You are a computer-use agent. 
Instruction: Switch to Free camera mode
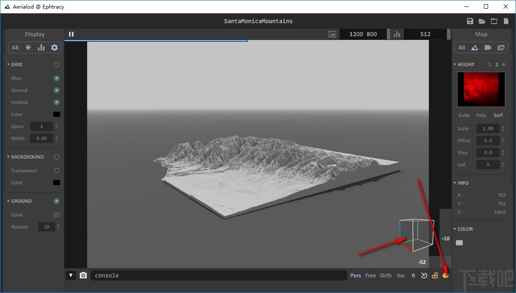click(x=370, y=275)
